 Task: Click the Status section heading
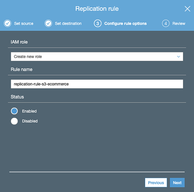(x=17, y=97)
